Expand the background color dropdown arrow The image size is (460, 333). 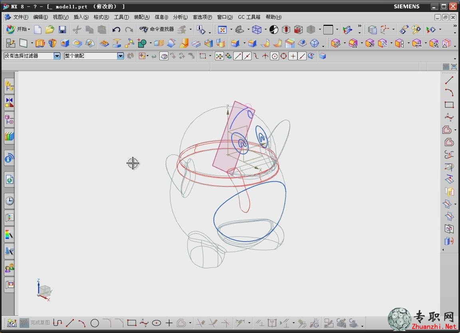337,29
